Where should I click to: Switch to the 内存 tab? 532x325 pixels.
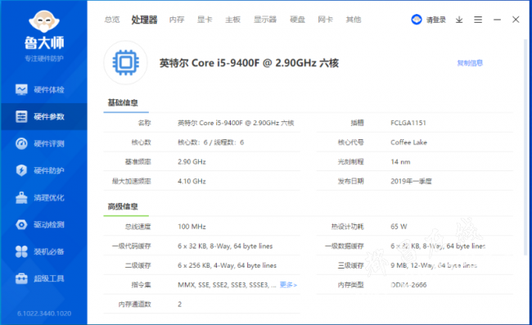click(x=177, y=20)
